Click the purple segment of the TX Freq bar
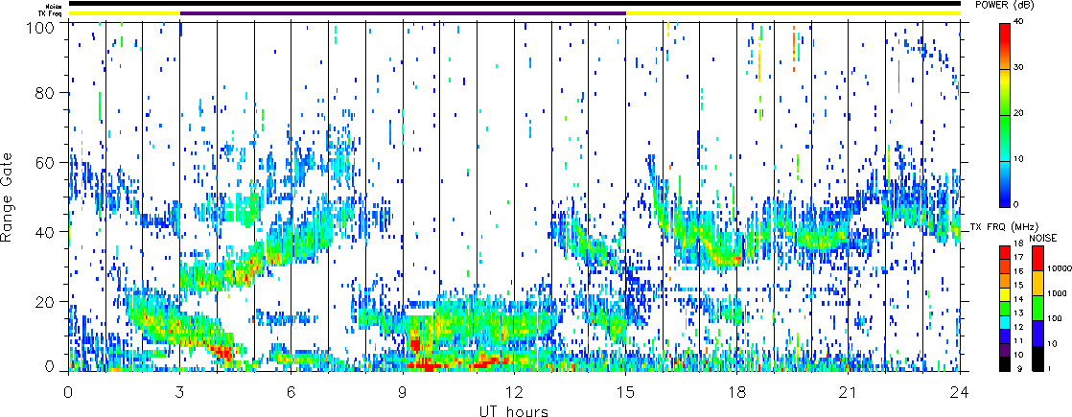1072x417 pixels. [x=403, y=13]
